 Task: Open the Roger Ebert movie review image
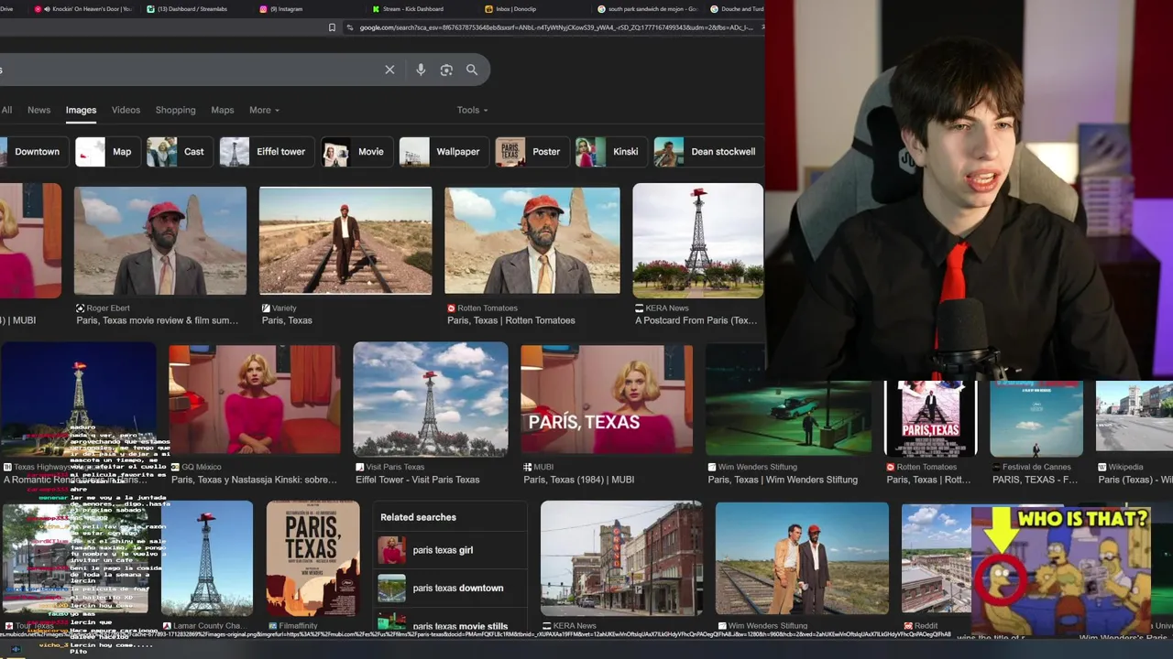click(160, 241)
